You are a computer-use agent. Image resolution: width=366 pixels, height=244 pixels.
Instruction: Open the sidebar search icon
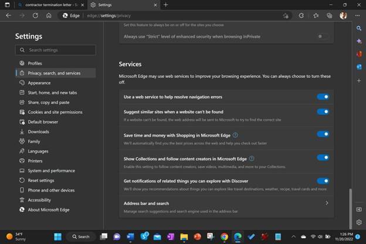pyautogui.click(x=359, y=29)
